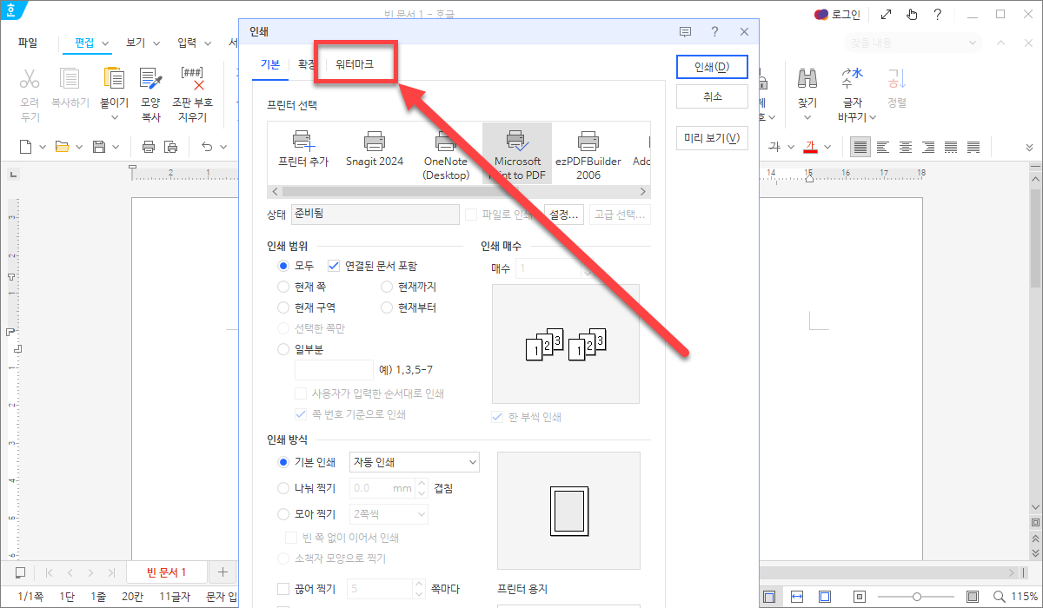Select the 기본 인쇄 radio button
Screen dimensions: 1043x608
pyautogui.click(x=283, y=462)
